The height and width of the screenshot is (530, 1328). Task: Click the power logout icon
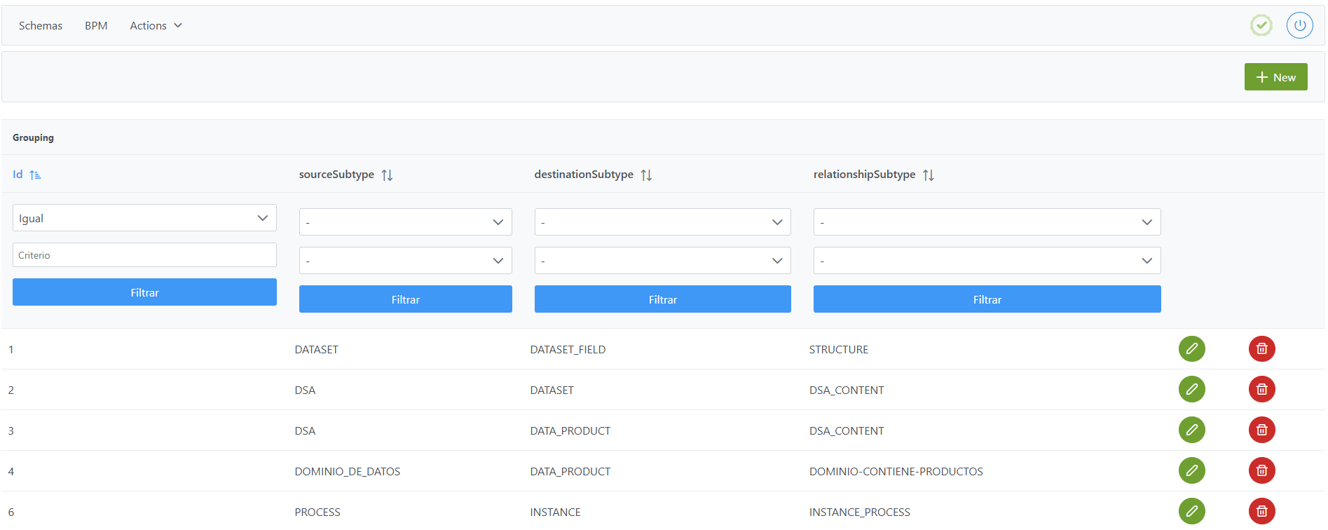click(x=1299, y=25)
